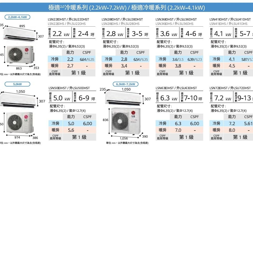Image resolution: width=253 pixels, height=253 pixels.
Task: Click the 7-10 坪 room size value
Action: [193, 98]
